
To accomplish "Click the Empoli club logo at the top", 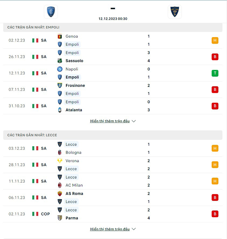I will point(51,12).
